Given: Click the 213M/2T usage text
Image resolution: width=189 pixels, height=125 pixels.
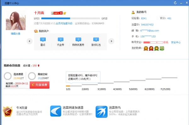Looking at the screenshot, I should point(19,78).
